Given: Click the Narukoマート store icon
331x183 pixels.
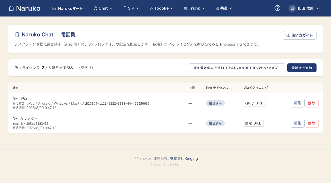Looking at the screenshot, I should (54, 8).
